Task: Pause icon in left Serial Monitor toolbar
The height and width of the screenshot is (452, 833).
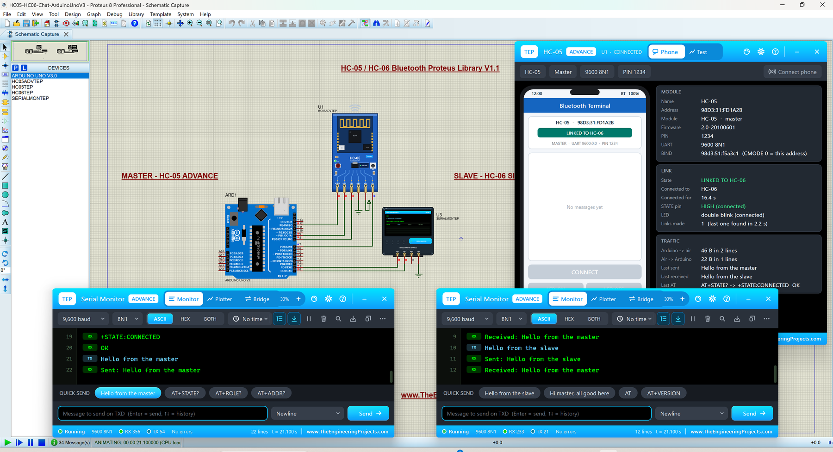Action: (309, 319)
